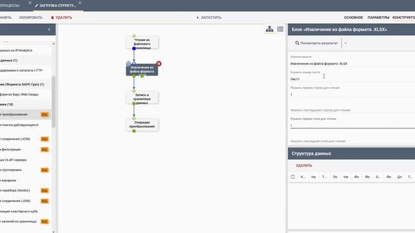Click input port atop 'Чтение из файлового хранилища' block
The height and width of the screenshot is (233, 415).
134,36
